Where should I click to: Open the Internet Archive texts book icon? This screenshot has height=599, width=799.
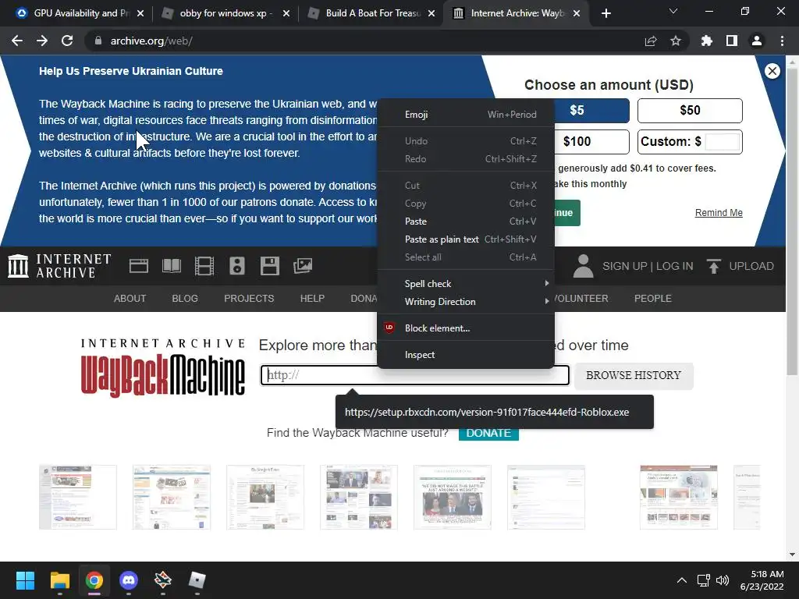[x=171, y=266]
